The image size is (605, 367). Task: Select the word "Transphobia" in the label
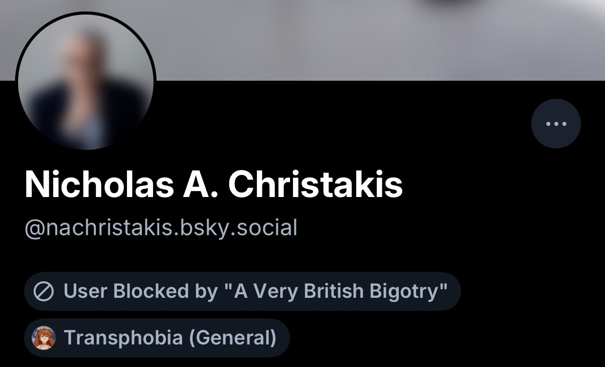(123, 338)
